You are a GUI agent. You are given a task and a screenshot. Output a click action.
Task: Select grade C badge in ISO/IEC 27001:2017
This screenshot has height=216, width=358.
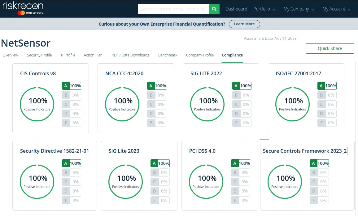327,104
